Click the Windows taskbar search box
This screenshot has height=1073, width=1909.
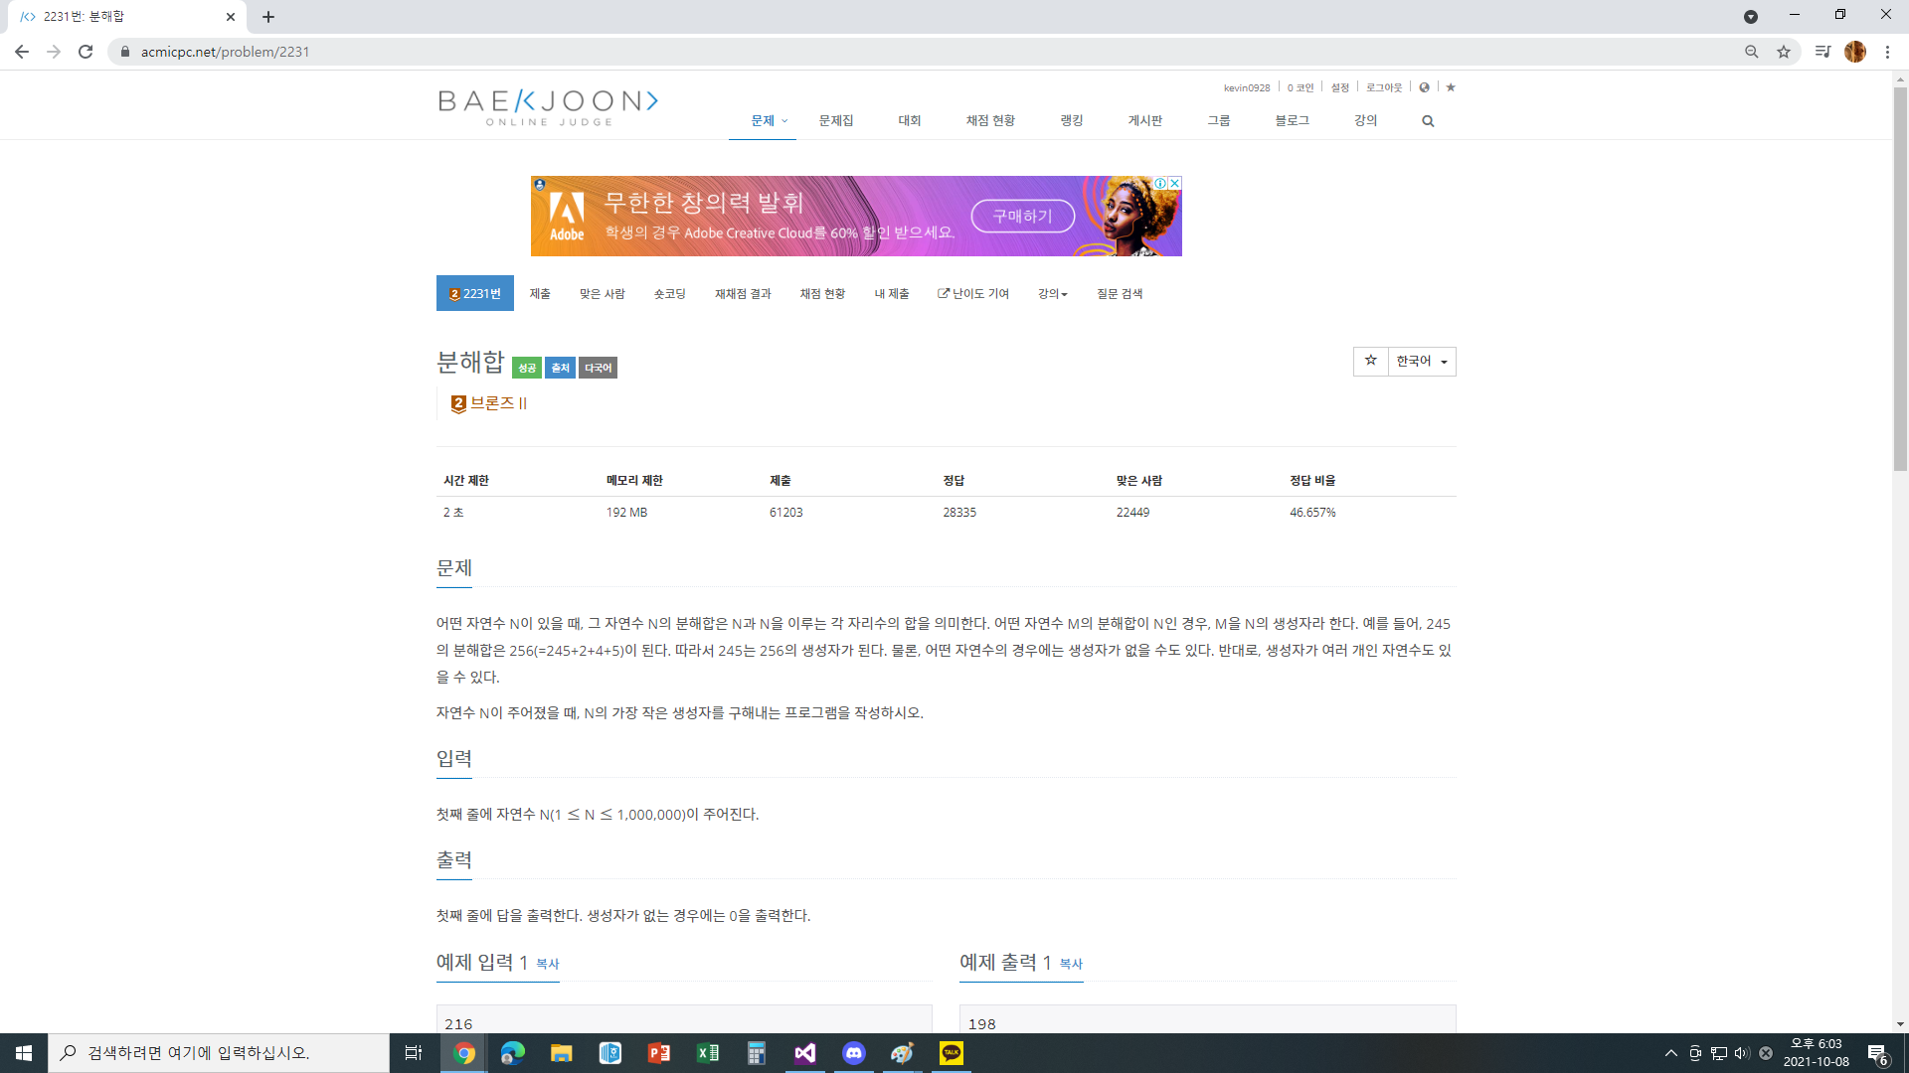[219, 1053]
